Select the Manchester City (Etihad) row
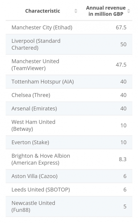The height and width of the screenshot is (223, 138). [69, 27]
